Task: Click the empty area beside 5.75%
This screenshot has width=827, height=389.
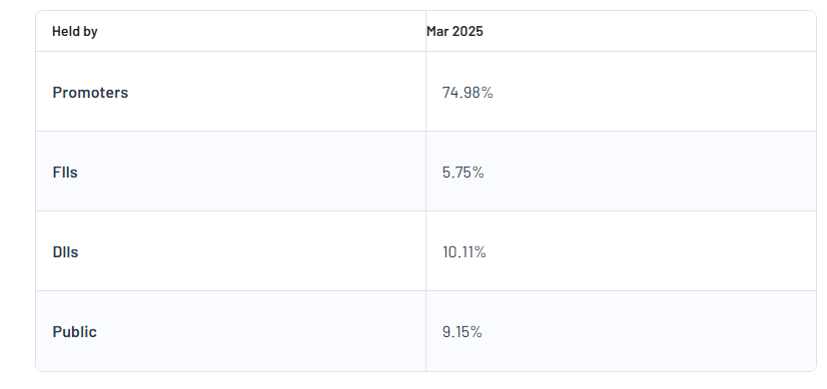Action: [x=650, y=173]
